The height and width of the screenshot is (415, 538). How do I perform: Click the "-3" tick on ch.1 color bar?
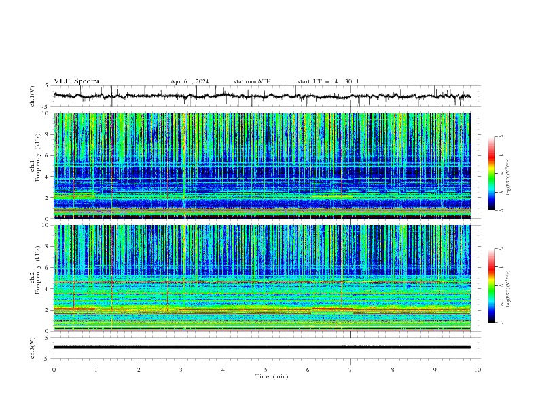click(501, 136)
